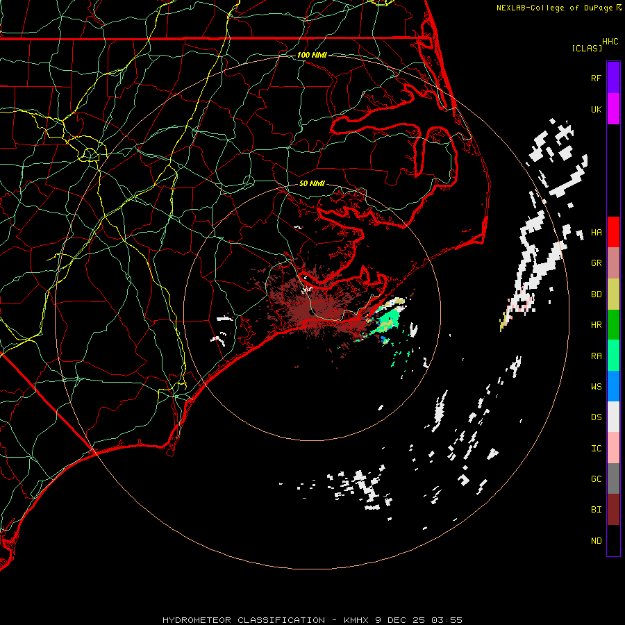Click the GR legend color swatch
The image size is (625, 625).
[613, 263]
